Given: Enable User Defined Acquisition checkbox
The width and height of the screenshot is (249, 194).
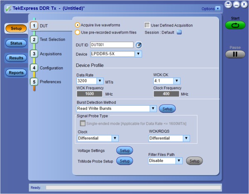Looking at the screenshot, I should [147, 25].
